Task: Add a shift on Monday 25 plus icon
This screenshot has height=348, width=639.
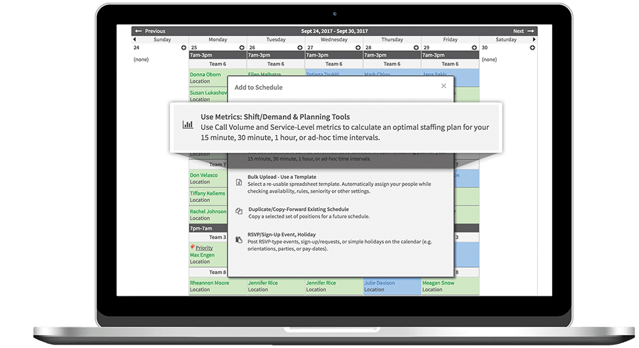Action: [242, 48]
